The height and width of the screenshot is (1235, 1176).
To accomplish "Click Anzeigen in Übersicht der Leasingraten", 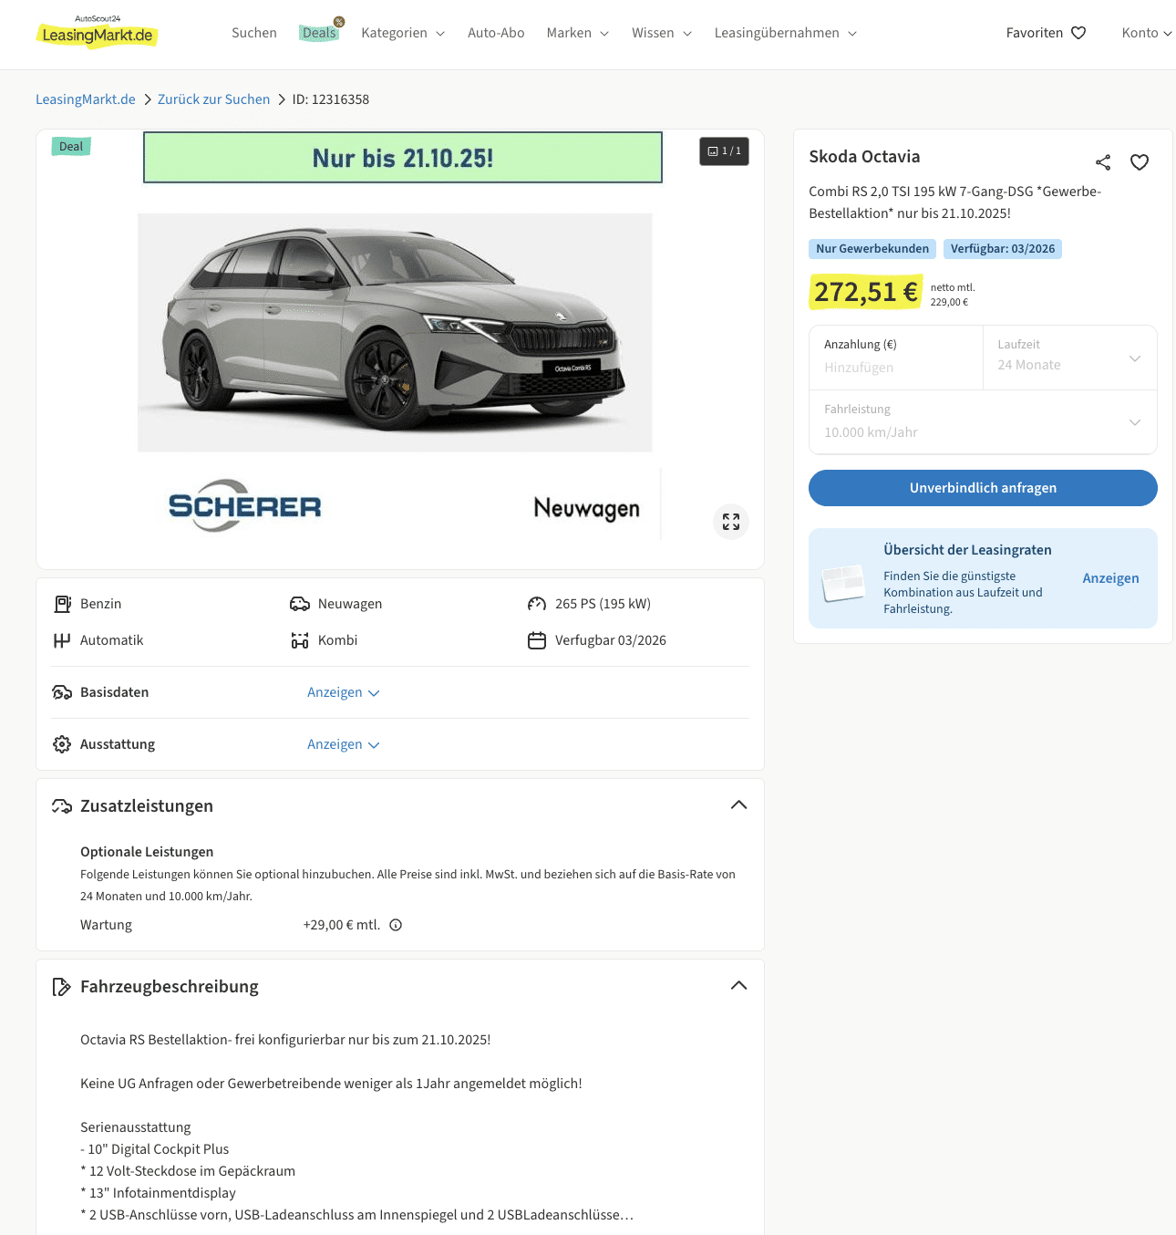I will (1110, 578).
